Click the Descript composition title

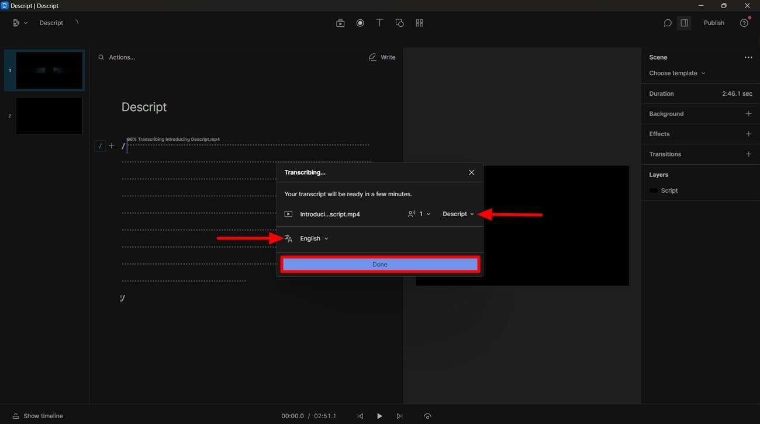coord(144,107)
